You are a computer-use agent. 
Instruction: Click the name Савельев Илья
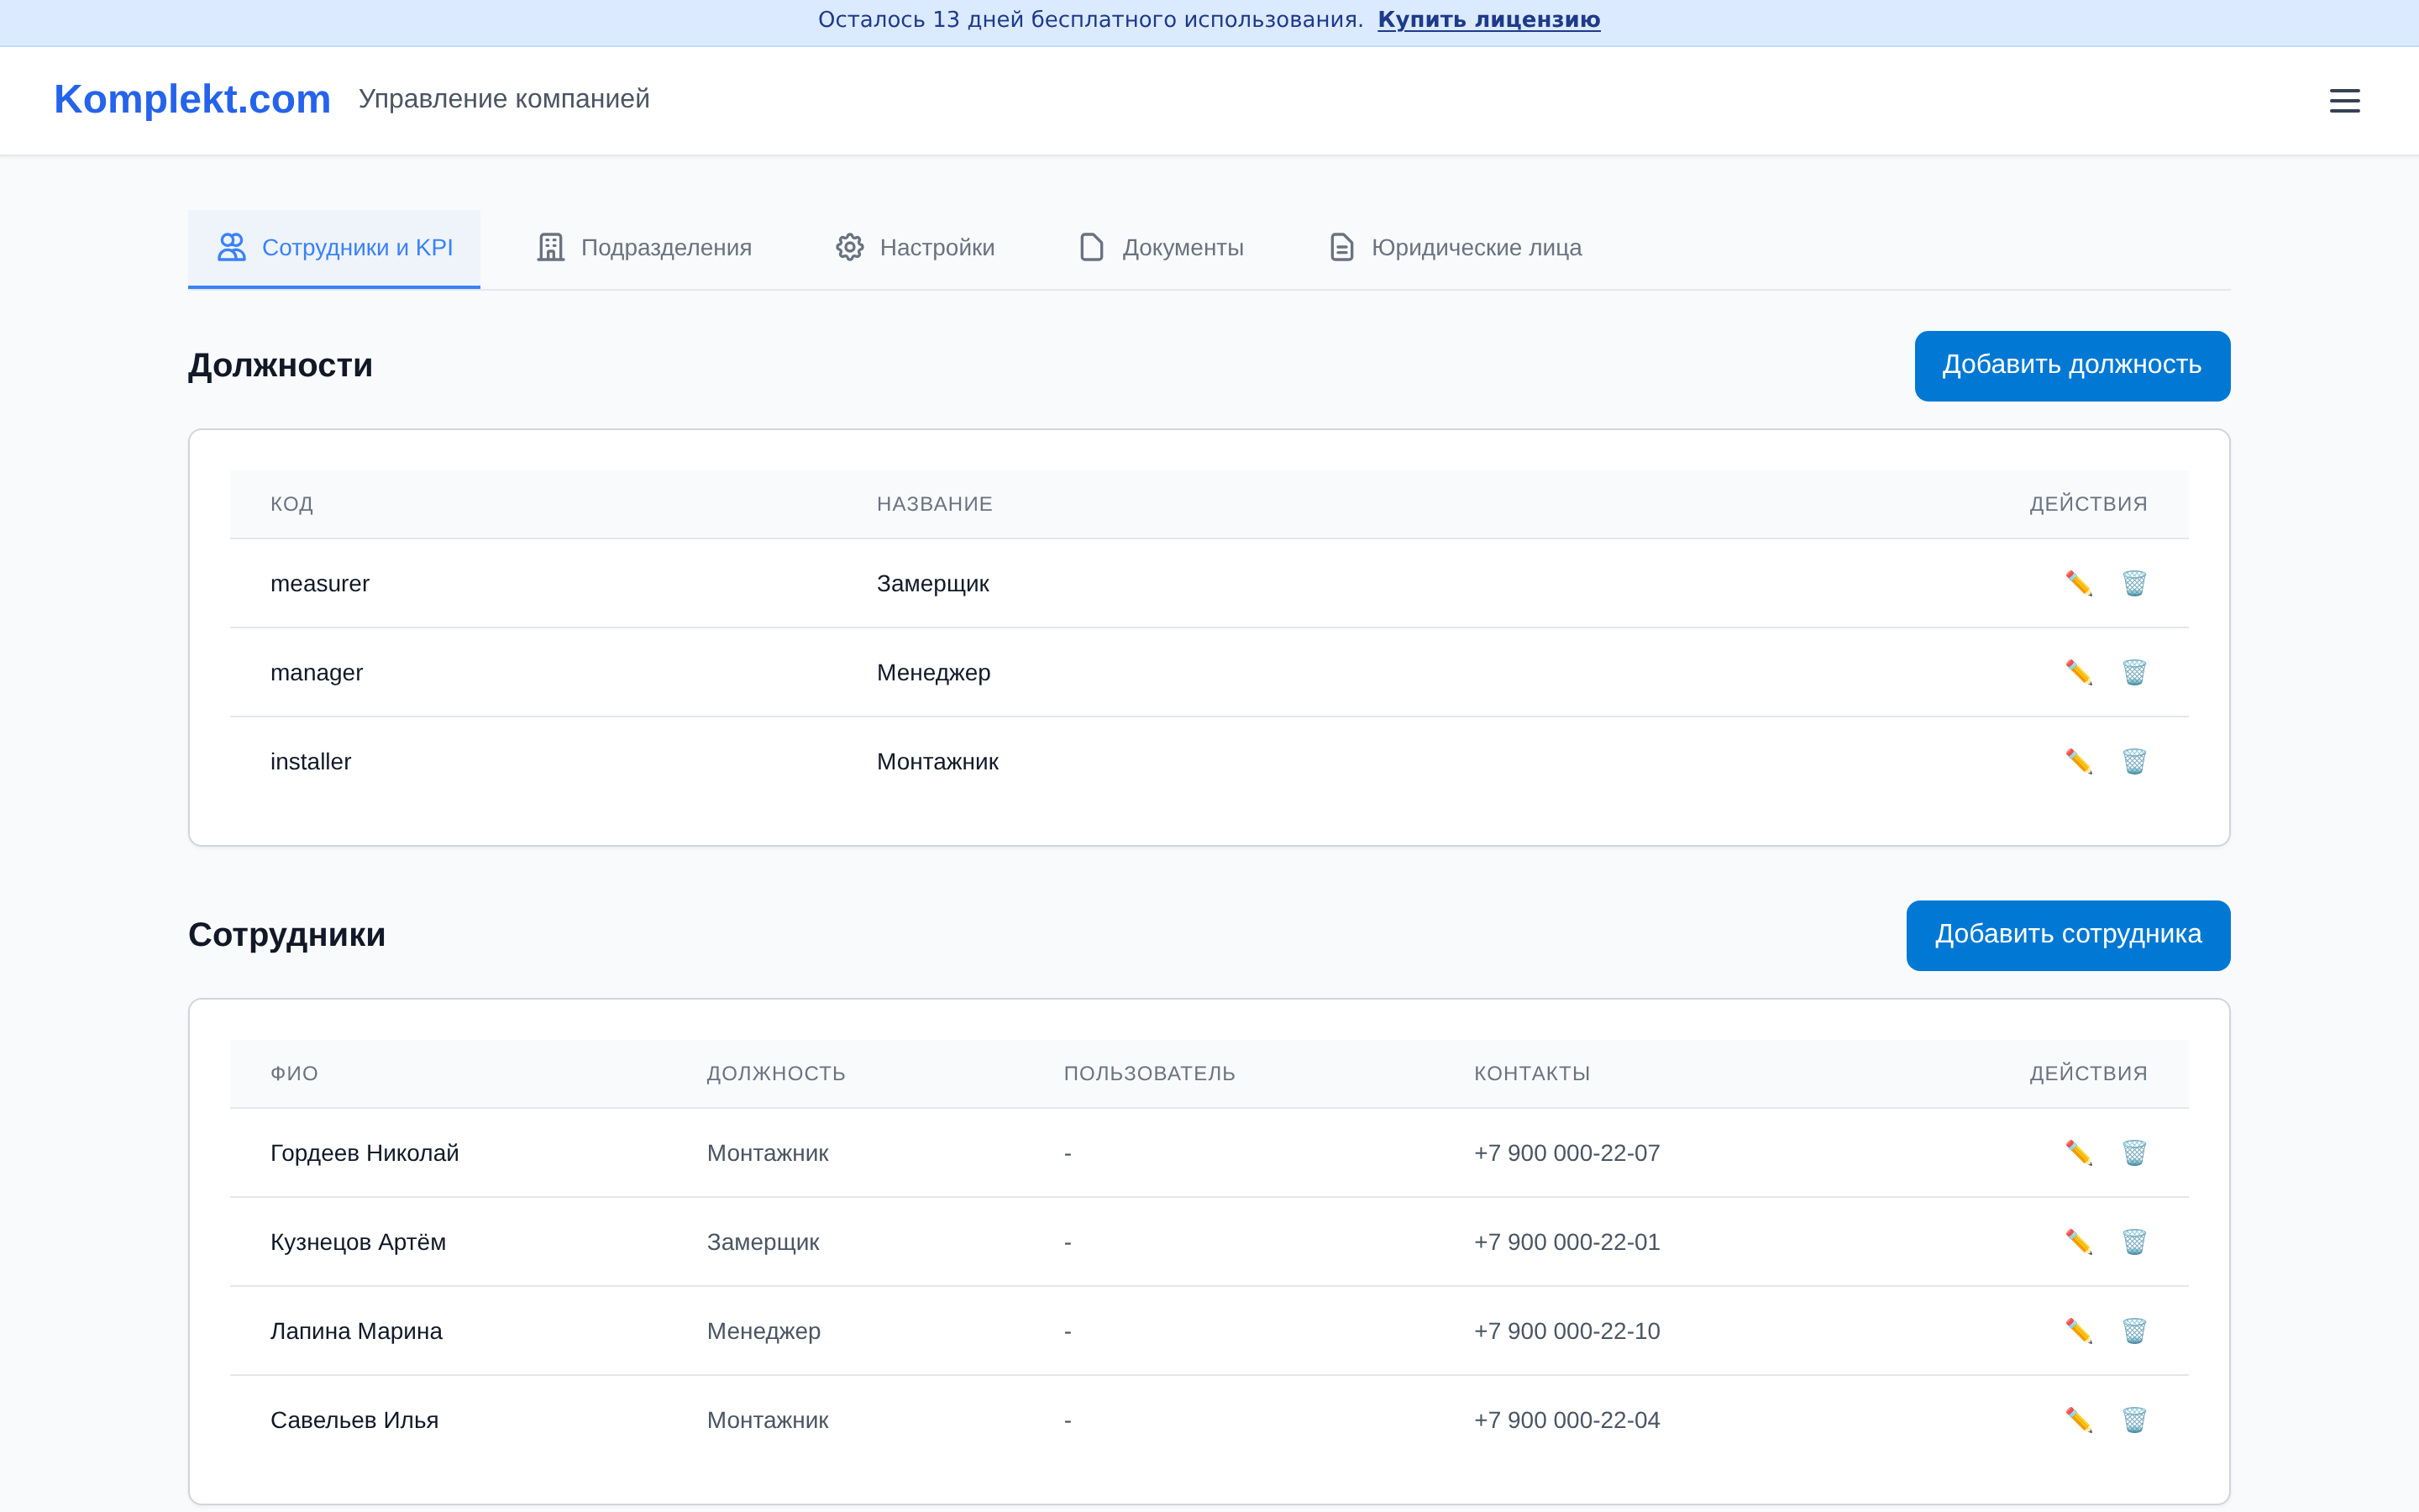click(354, 1419)
